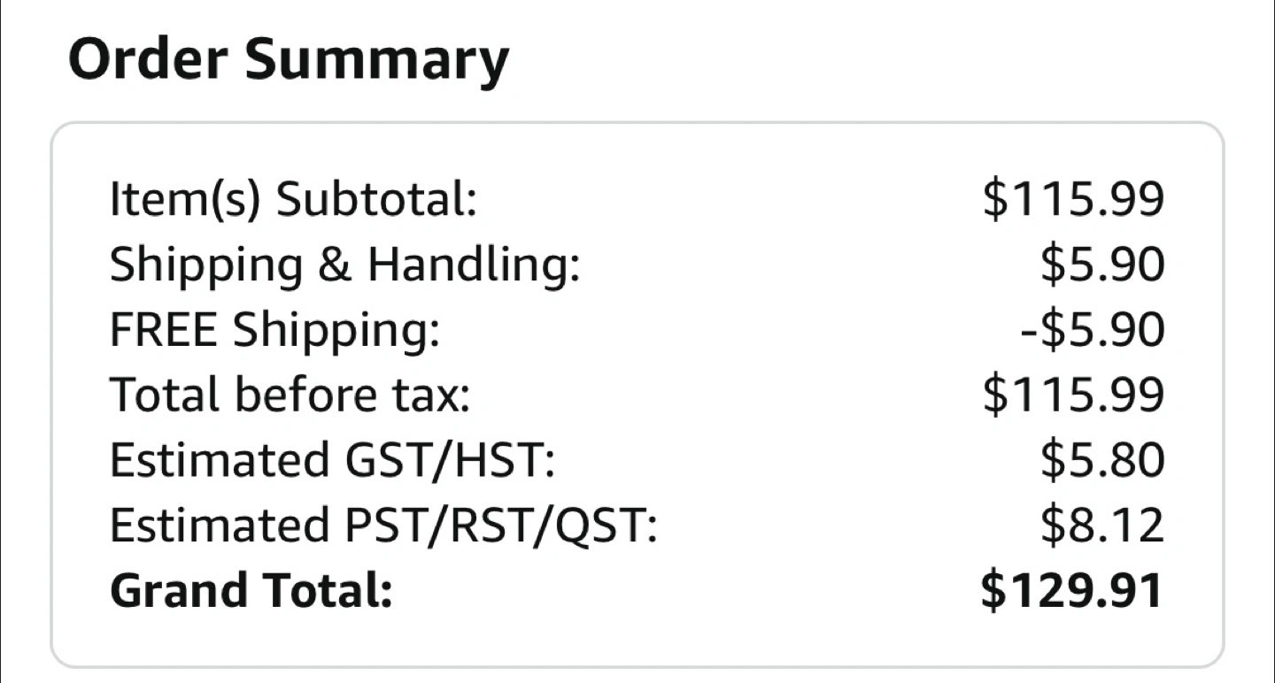The image size is (1275, 683).
Task: Click the Order Summary heading
Action: click(289, 60)
